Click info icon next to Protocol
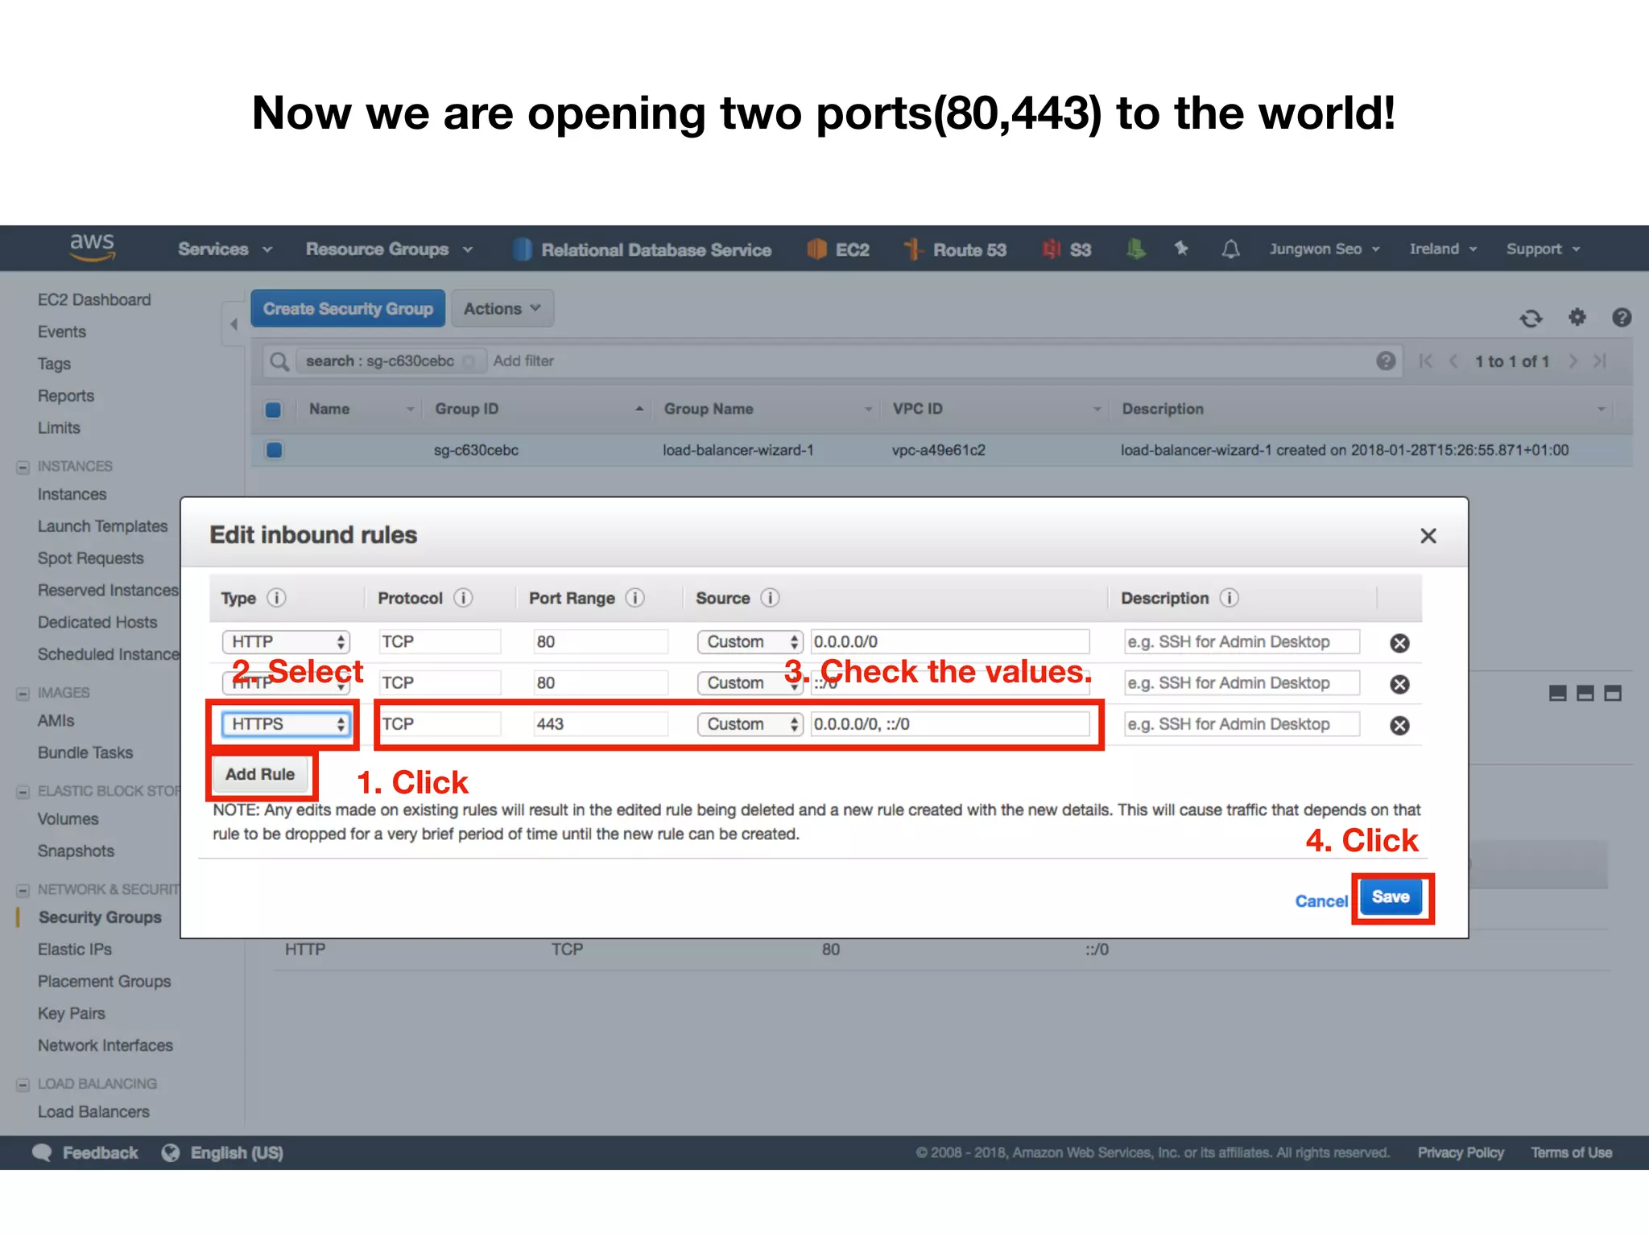The image size is (1649, 1236). click(x=463, y=598)
